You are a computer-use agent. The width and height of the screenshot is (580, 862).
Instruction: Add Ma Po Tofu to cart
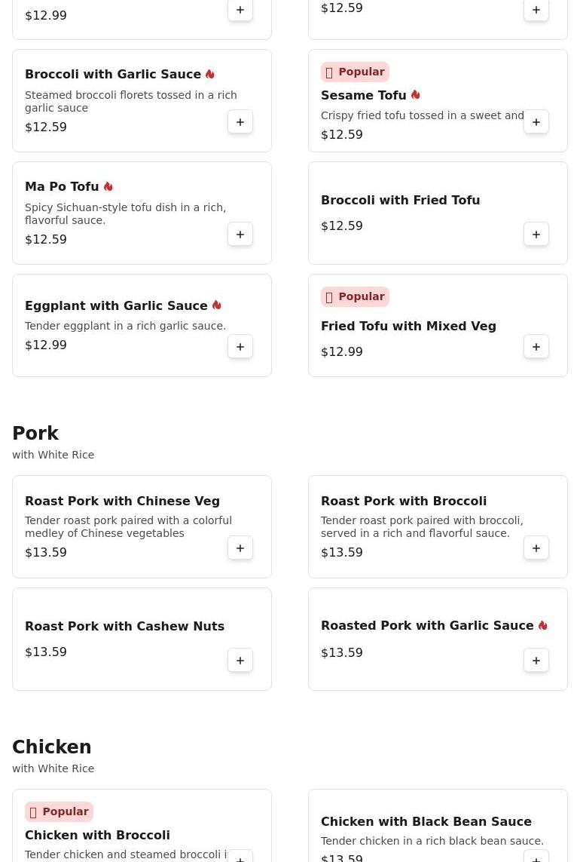pyautogui.click(x=240, y=235)
